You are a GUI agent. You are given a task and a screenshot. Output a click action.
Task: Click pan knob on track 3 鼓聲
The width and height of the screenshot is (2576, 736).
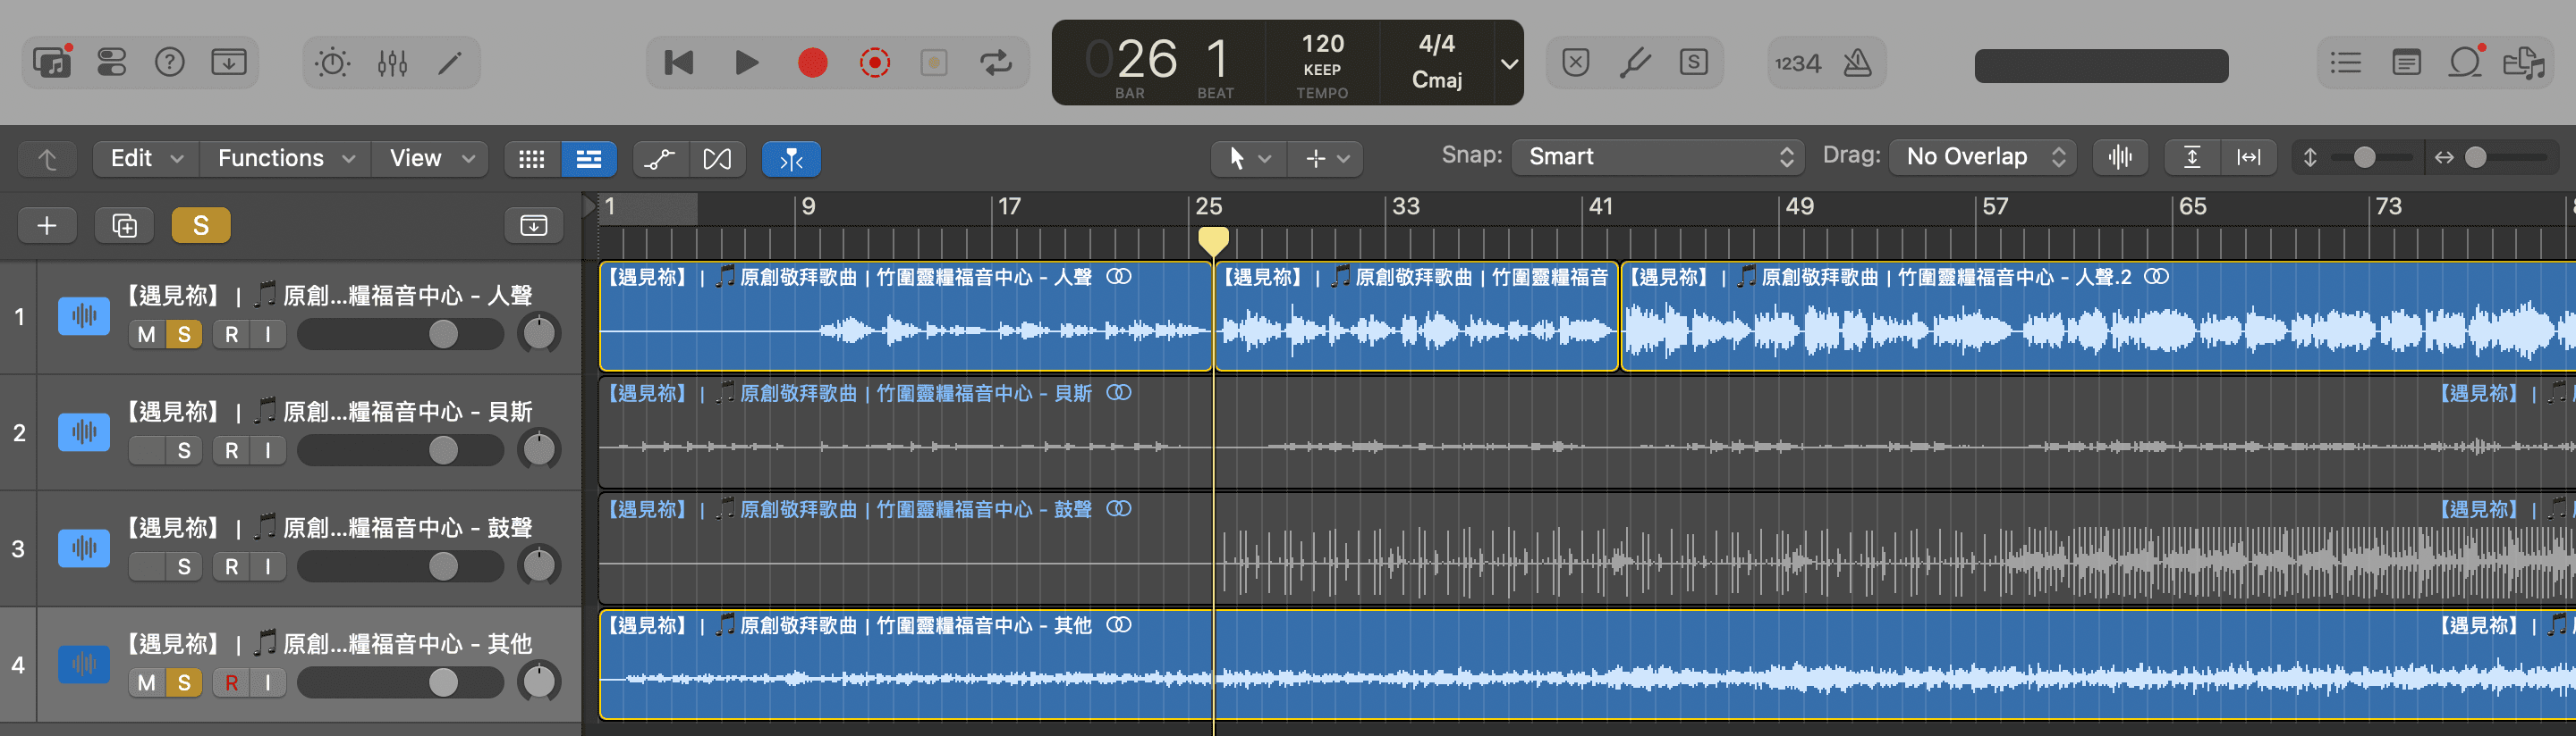(539, 565)
